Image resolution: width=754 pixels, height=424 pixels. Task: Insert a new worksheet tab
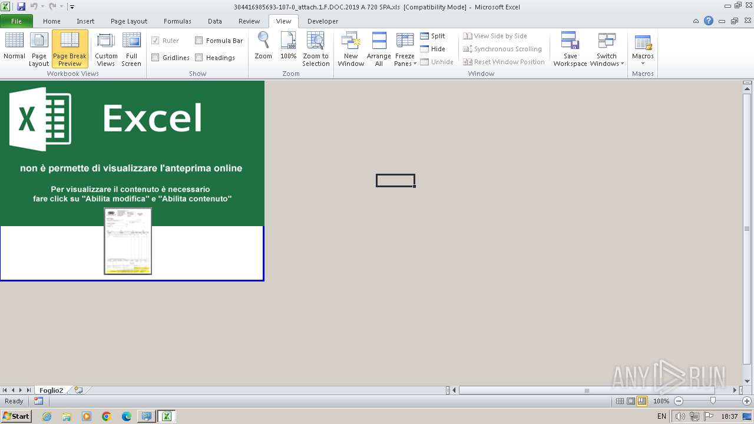[x=78, y=390]
